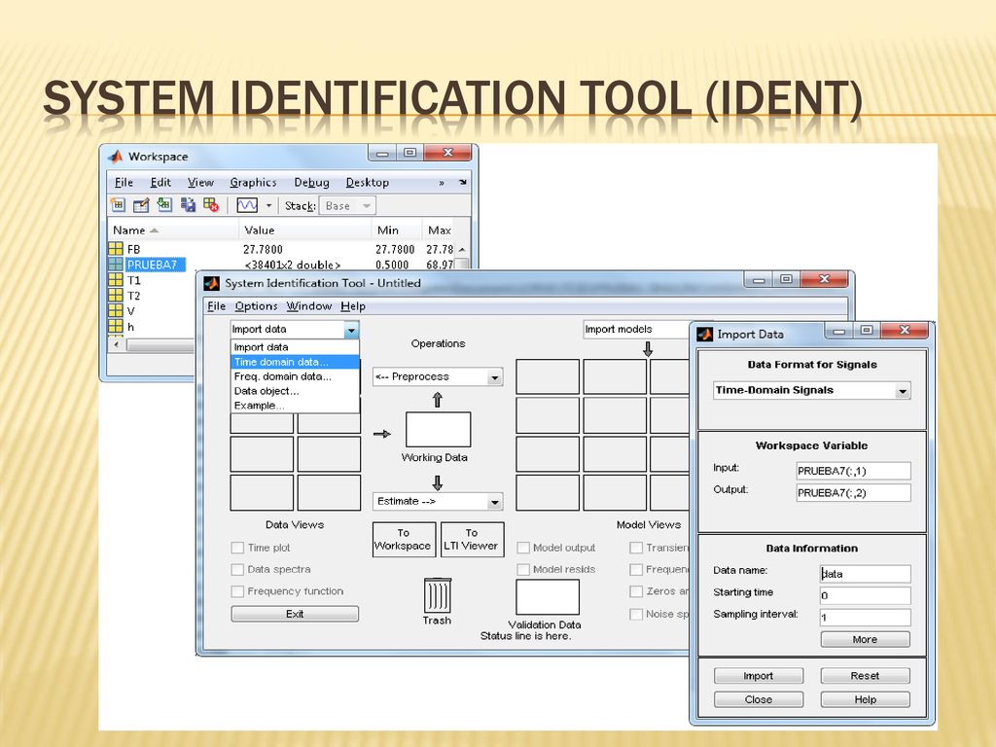Tick the Model output checkbox
996x747 pixels.
(523, 548)
